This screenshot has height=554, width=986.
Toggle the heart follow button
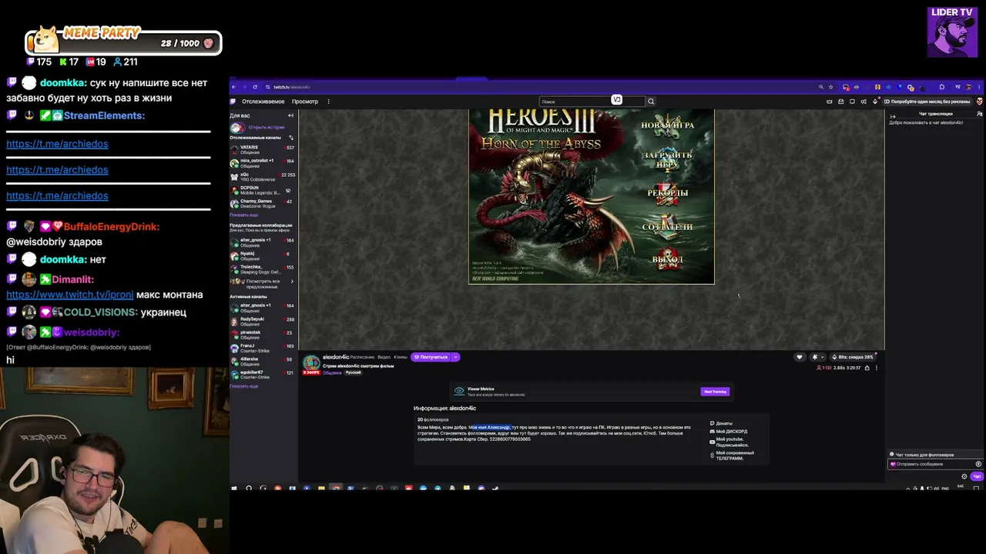pyautogui.click(x=799, y=357)
